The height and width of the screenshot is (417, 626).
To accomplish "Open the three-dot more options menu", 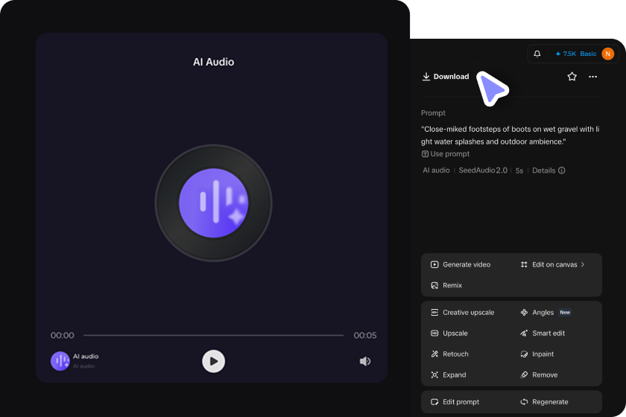I will pos(593,77).
